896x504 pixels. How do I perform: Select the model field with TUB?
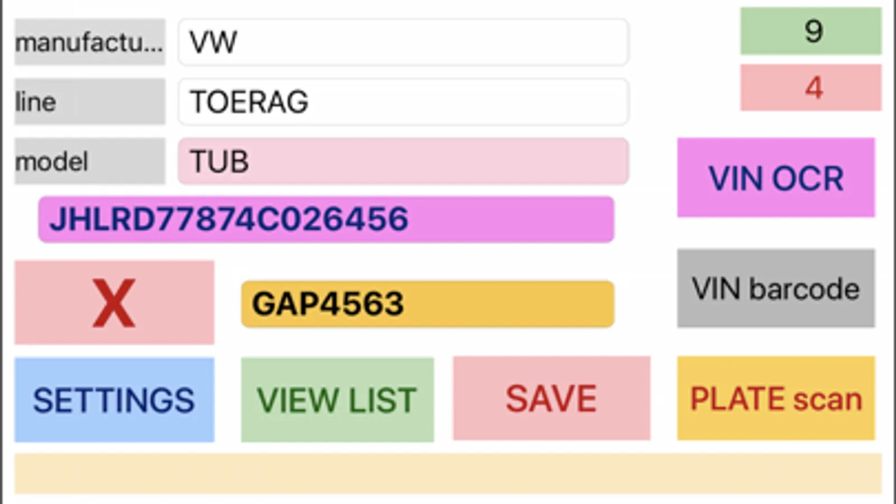click(403, 161)
